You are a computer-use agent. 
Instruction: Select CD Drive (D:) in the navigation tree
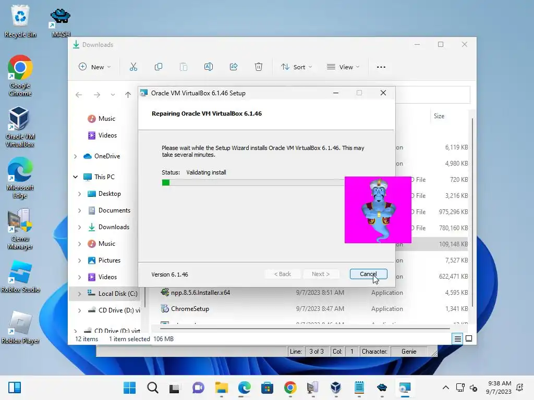[114, 310]
